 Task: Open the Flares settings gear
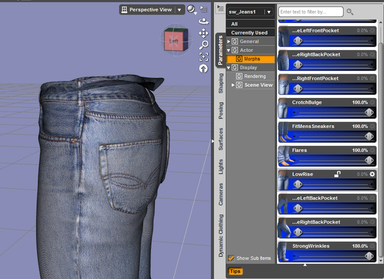[x=372, y=150]
